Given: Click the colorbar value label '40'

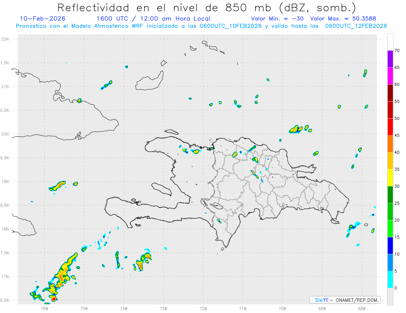Looking at the screenshot, I should [x=397, y=152].
